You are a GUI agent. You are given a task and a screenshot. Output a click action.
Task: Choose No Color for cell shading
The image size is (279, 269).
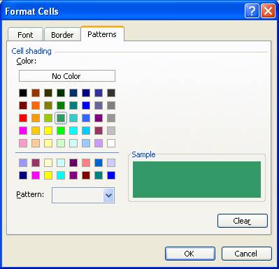click(67, 76)
